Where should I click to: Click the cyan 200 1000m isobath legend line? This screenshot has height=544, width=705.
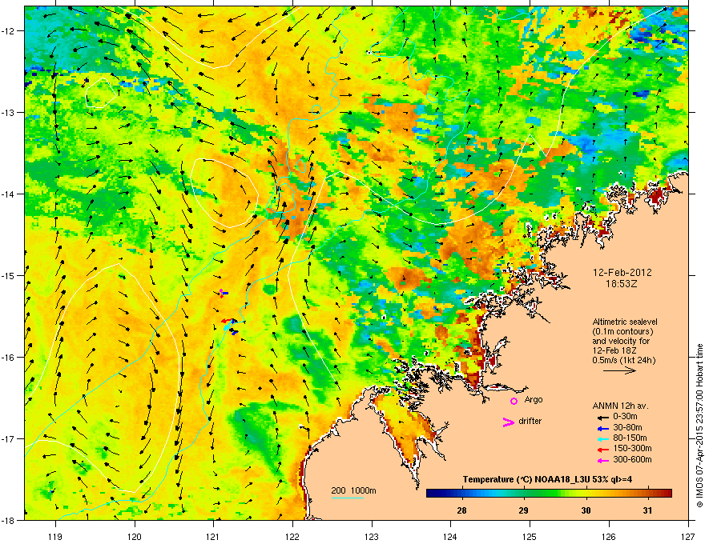pos(347,498)
